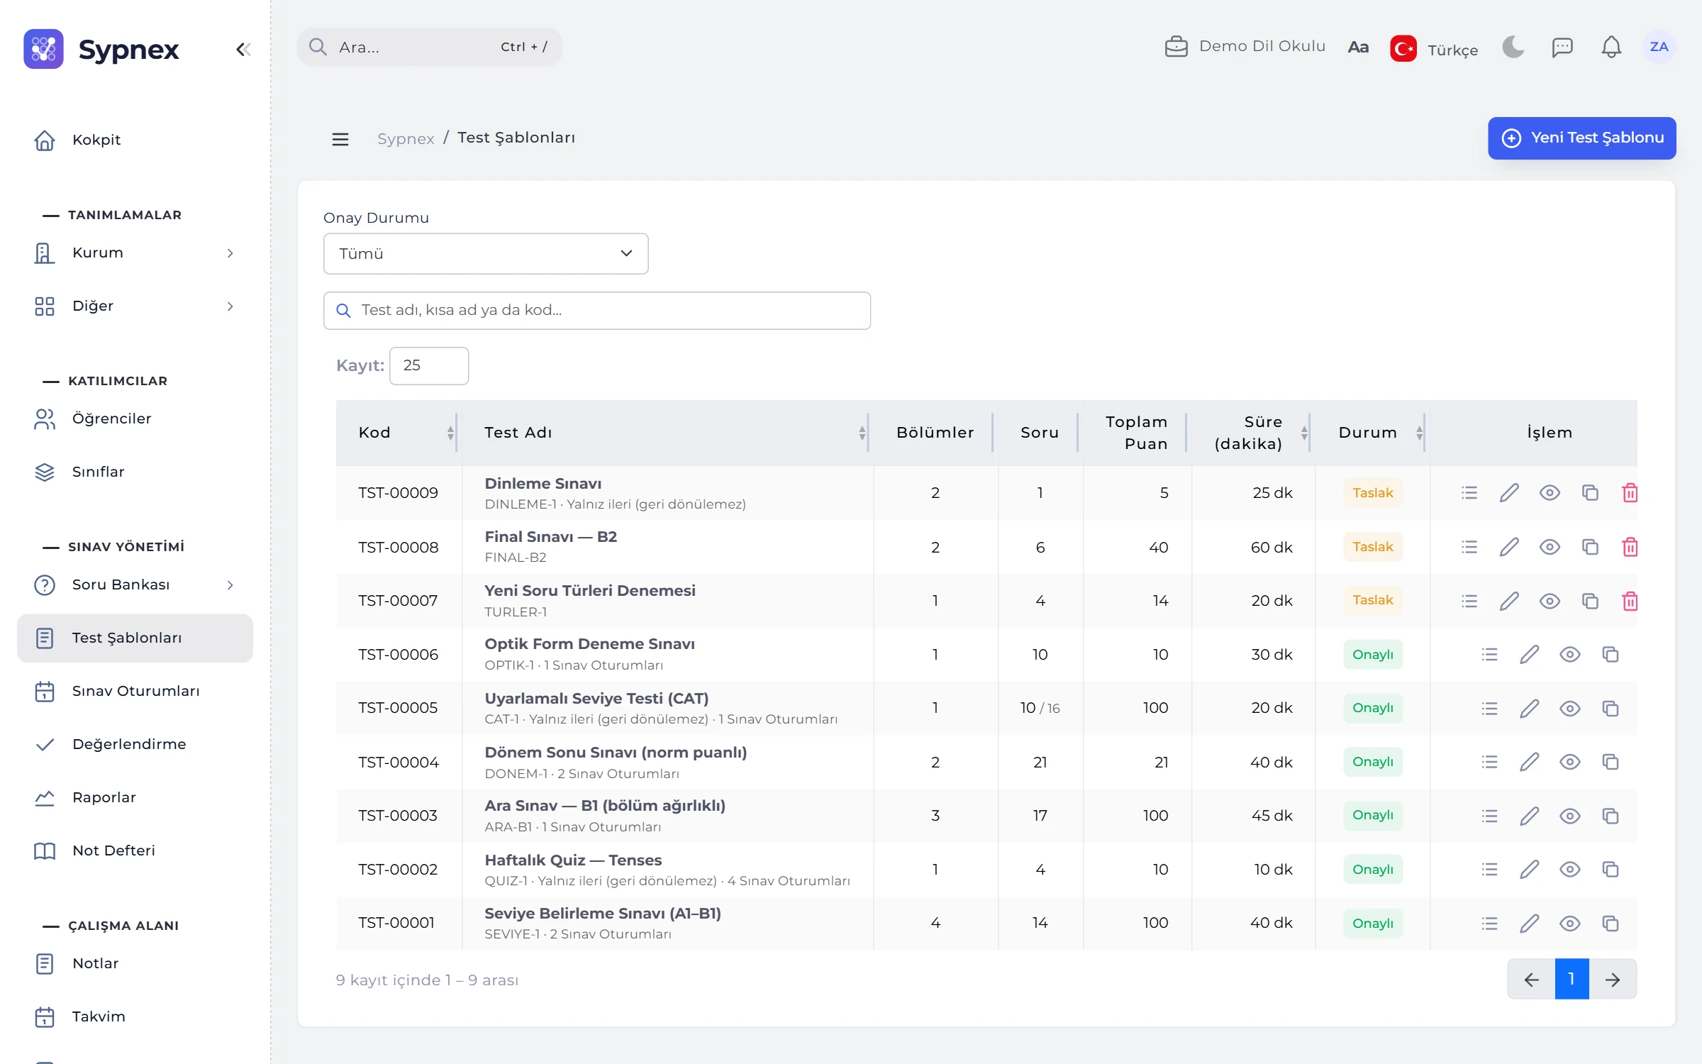1702x1064 pixels.
Task: Open Türkçe language selector
Action: [1434, 49]
